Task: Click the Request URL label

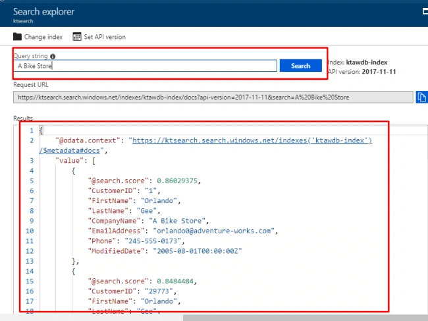Action: (x=30, y=84)
